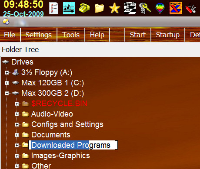This screenshot has width=200, height=169.
Task: Open the File menu
Action: pos(10,35)
